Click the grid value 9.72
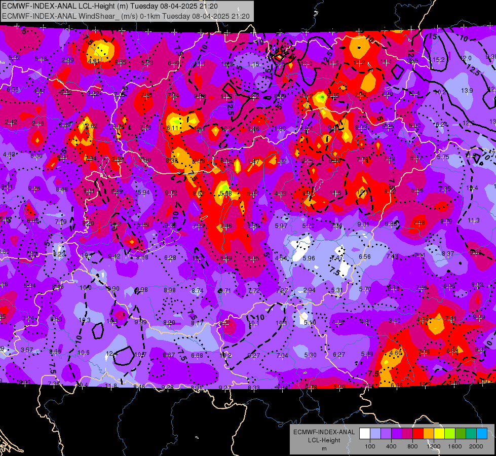Image resolution: width=496 pixels, height=456 pixels. point(171,193)
